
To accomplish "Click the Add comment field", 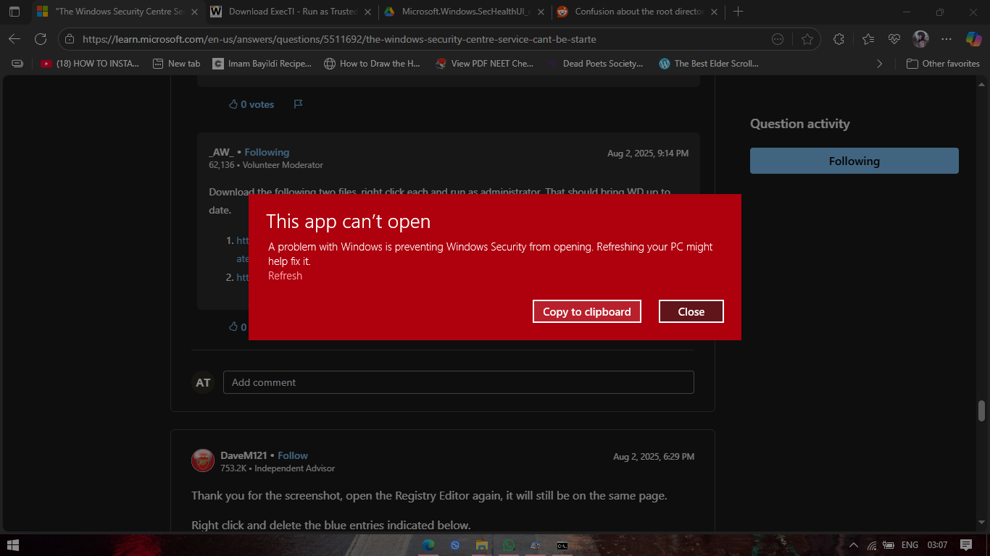I will [459, 382].
